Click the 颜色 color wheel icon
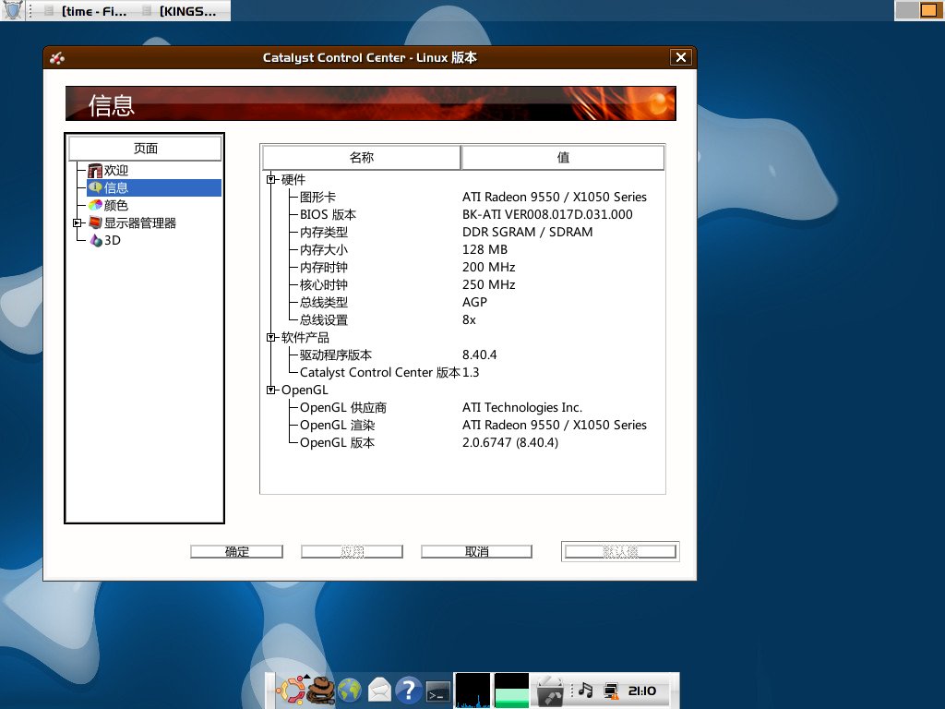This screenshot has width=945, height=709. click(x=95, y=206)
